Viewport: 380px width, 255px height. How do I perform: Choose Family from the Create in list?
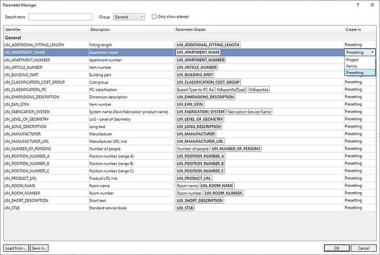360,66
